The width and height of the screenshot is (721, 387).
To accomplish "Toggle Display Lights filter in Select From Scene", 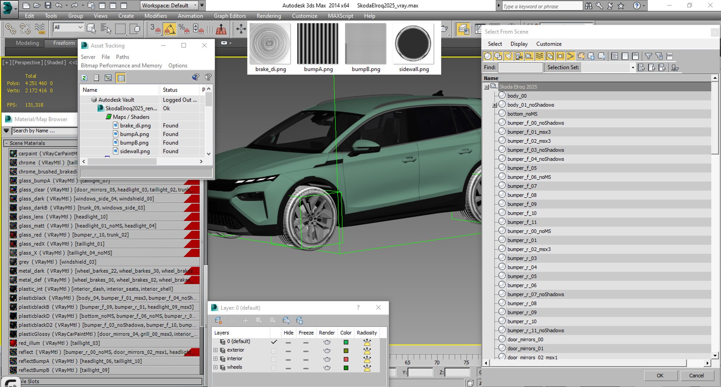I will pyautogui.click(x=508, y=56).
